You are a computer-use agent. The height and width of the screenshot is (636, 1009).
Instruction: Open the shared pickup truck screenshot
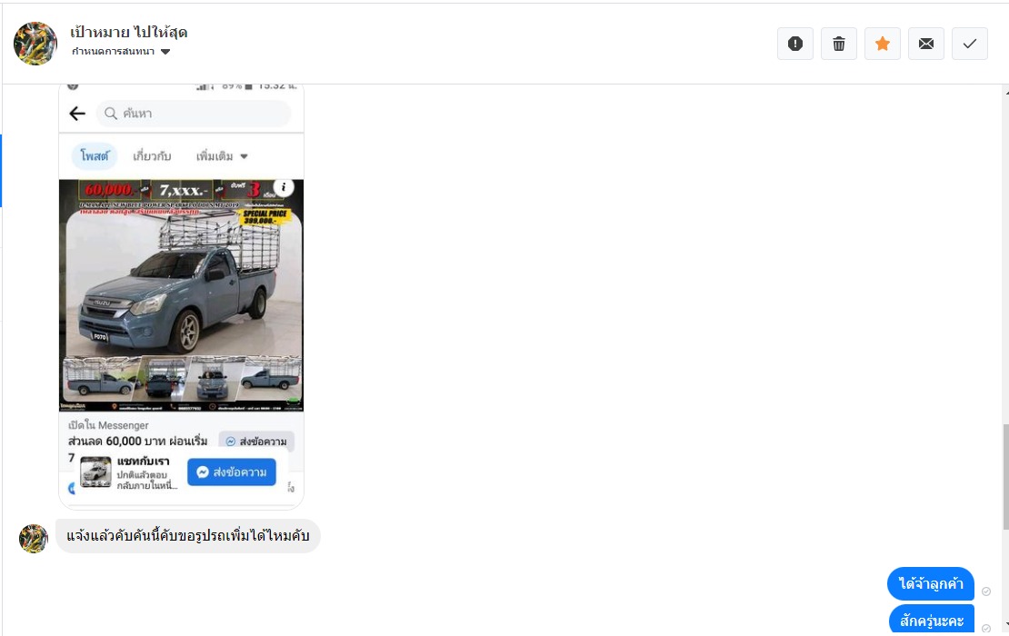coord(181,296)
